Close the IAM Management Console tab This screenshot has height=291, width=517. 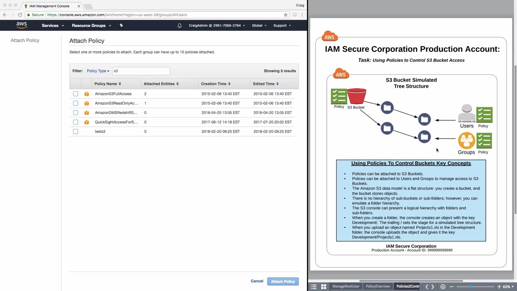click(x=79, y=6)
